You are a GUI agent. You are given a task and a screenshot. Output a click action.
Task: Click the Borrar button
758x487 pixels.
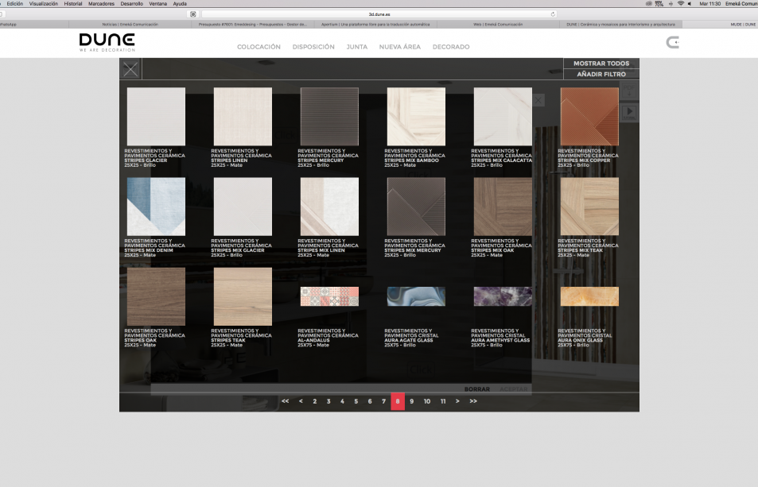[x=477, y=388]
